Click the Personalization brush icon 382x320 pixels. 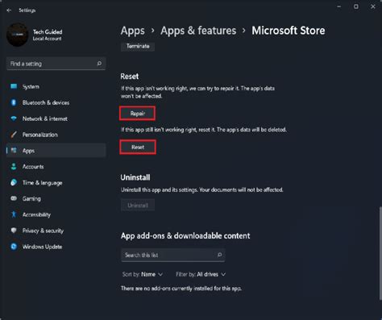(14, 135)
